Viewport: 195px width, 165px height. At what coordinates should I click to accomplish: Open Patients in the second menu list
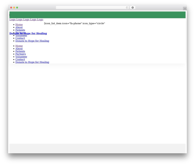pos(20,51)
